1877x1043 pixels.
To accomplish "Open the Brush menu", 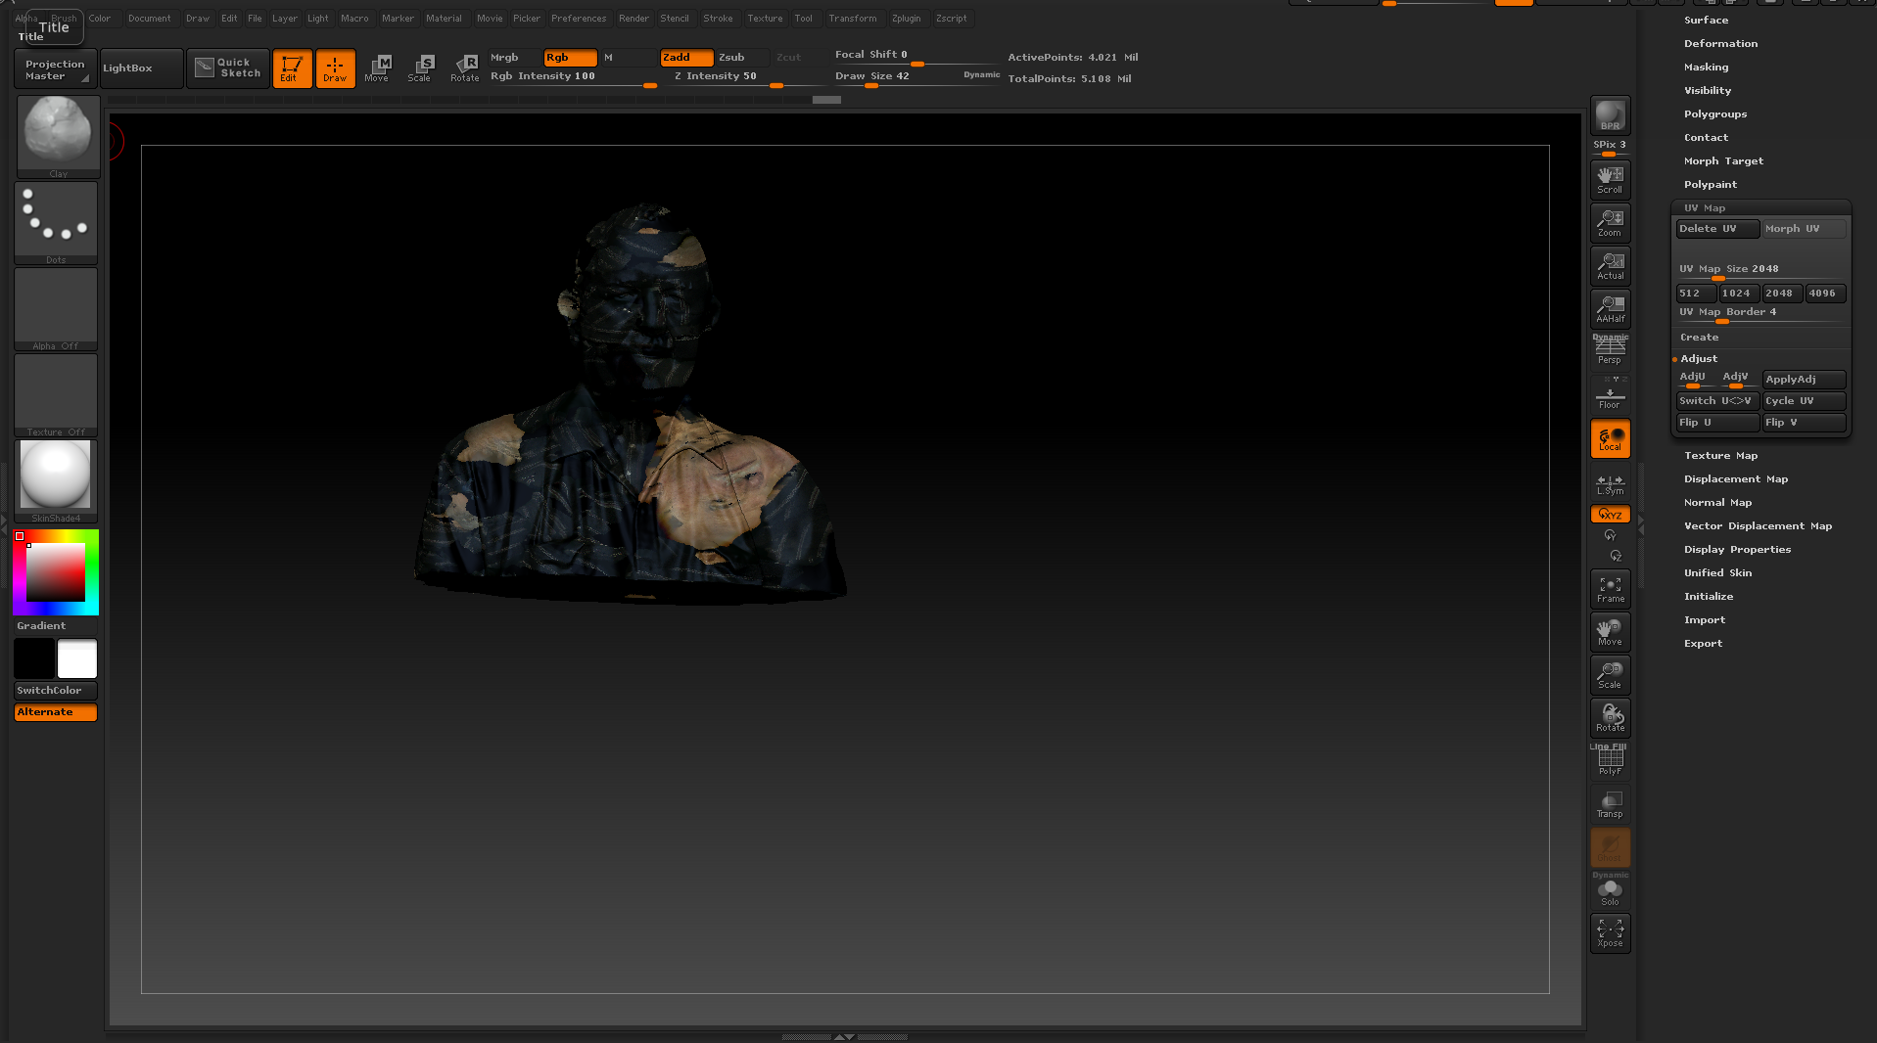I will point(64,19).
